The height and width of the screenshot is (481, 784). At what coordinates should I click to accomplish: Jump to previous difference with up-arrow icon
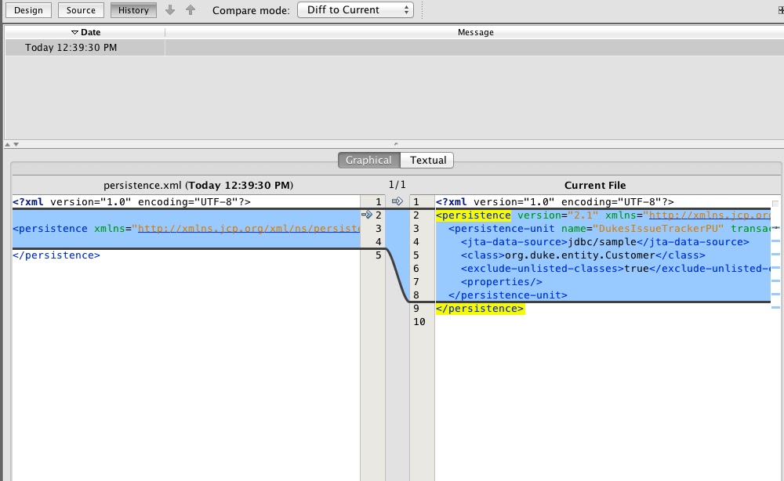pyautogui.click(x=192, y=9)
